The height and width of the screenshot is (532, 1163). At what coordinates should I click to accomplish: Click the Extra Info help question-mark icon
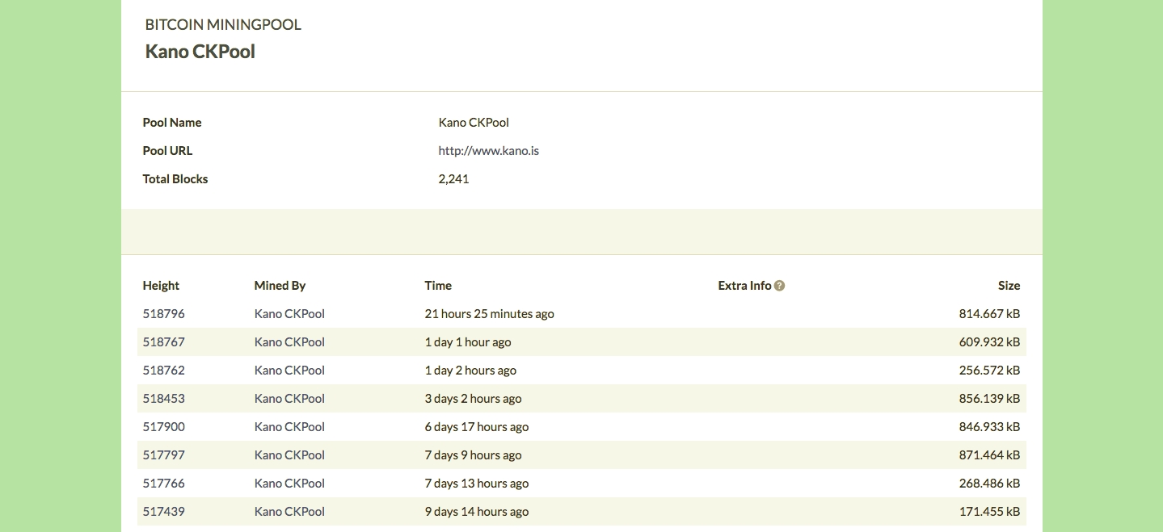click(x=779, y=286)
